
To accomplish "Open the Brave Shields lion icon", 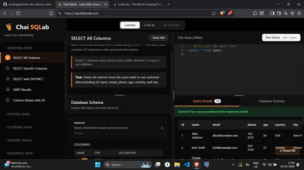I will click(x=222, y=13).
